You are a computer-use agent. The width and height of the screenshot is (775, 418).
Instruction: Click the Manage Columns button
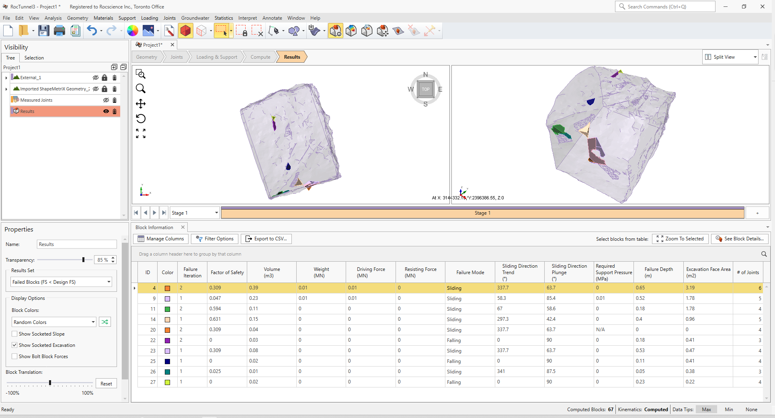click(x=161, y=239)
